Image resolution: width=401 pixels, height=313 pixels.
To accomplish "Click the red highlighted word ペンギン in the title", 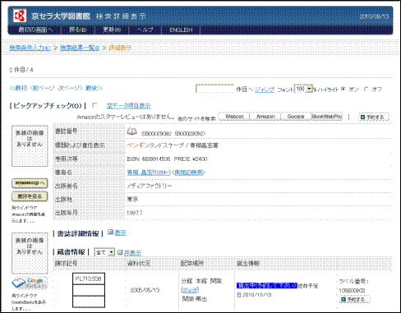I will click(x=138, y=145).
